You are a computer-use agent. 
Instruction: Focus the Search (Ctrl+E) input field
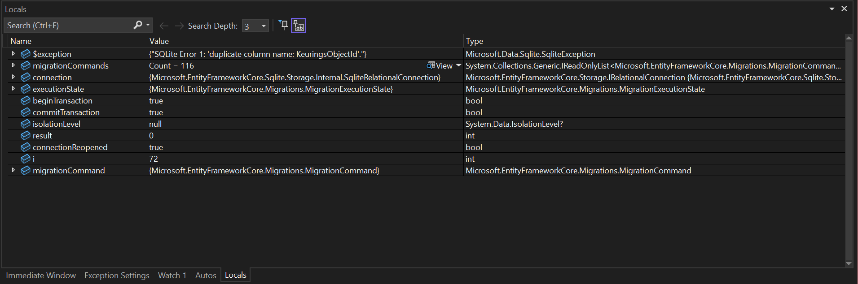[x=67, y=26]
